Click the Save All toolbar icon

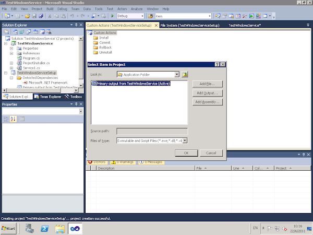click(41, 16)
